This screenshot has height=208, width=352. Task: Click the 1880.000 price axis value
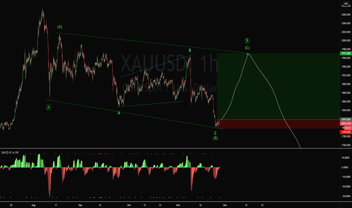coord(346,93)
